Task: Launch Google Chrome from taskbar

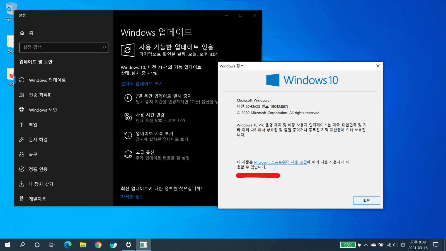Action: [98, 245]
